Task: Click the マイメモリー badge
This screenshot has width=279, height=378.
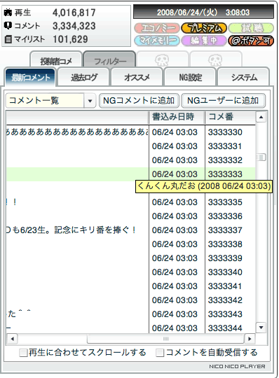Action: [x=157, y=41]
